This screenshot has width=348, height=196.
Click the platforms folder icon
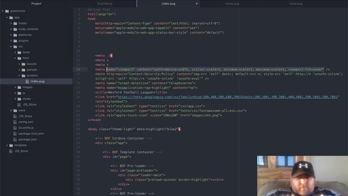(15, 35)
